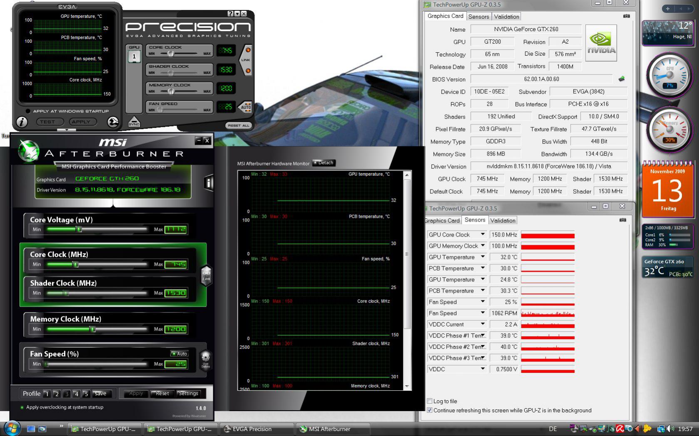Open Validation tab in GPU-Z card details window
This screenshot has height=436, width=699.
tap(506, 17)
